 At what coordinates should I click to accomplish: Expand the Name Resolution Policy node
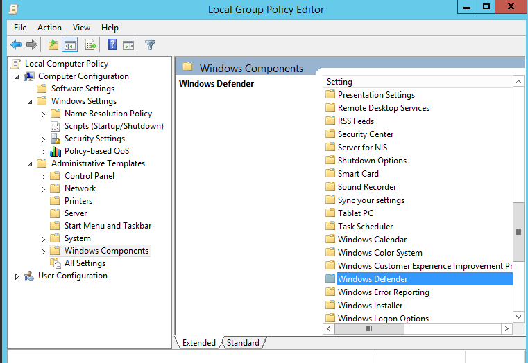43,114
